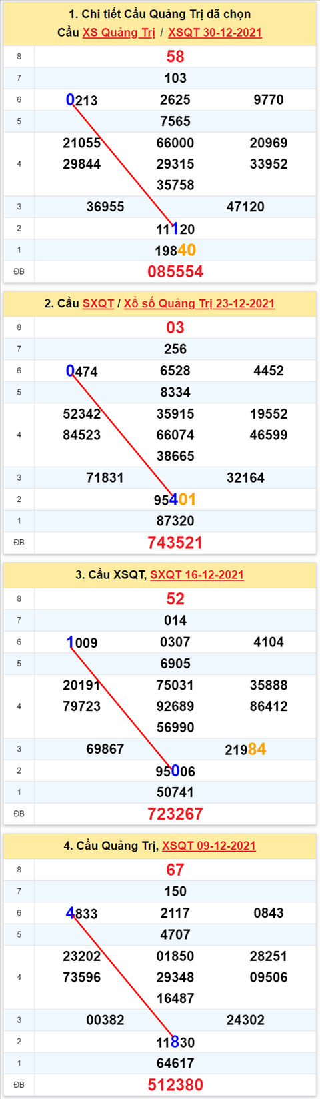Image resolution: width=320 pixels, height=1099 pixels.
Task: Click number 95401 in second table
Action: [x=175, y=499]
